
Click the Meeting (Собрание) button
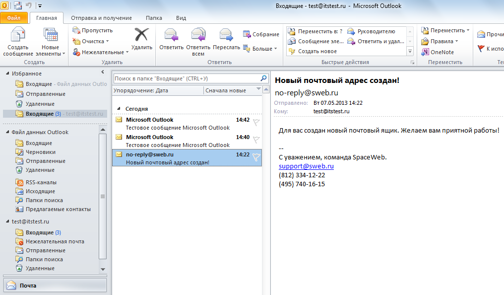click(261, 34)
